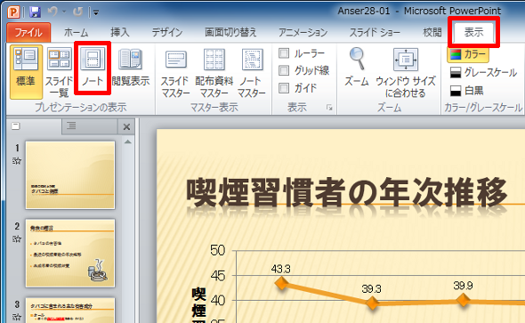Close the slide thumbnail pane

(126, 127)
